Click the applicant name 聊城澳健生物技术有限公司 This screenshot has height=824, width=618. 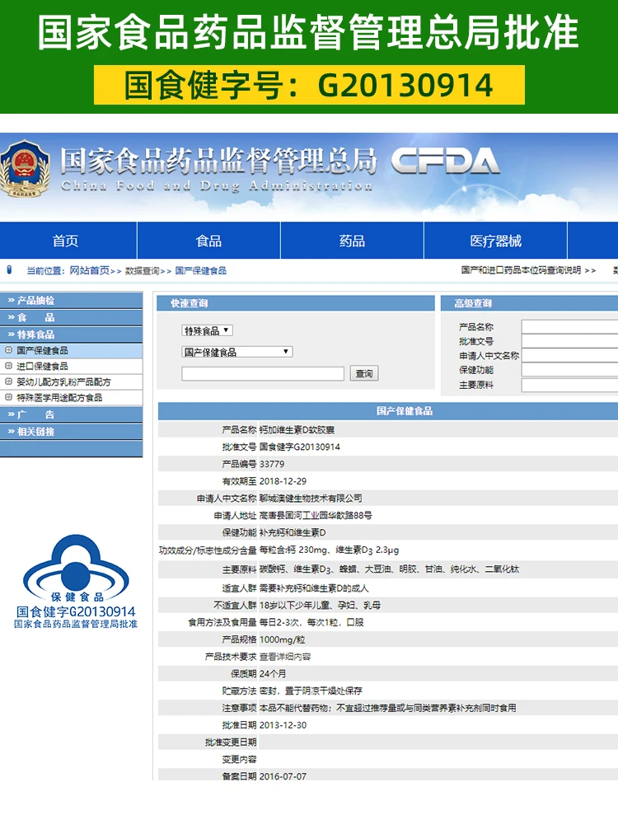point(311,499)
